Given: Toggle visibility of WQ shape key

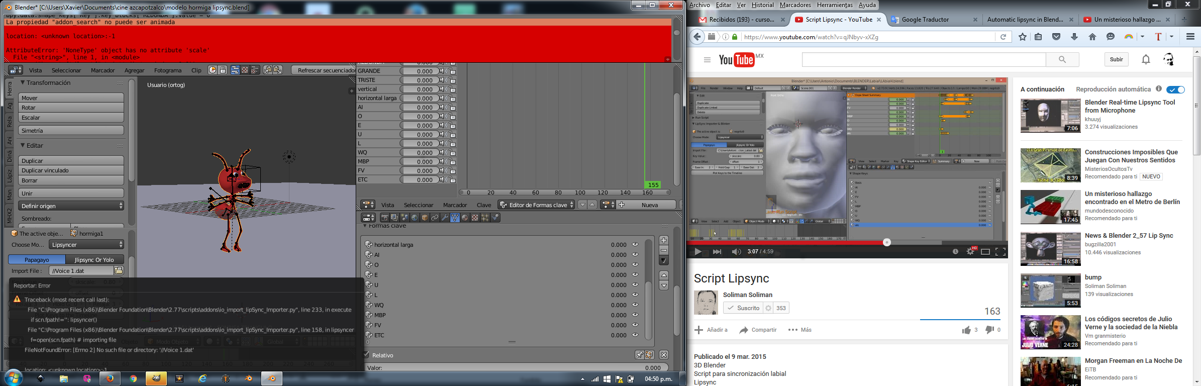Looking at the screenshot, I should pos(635,305).
